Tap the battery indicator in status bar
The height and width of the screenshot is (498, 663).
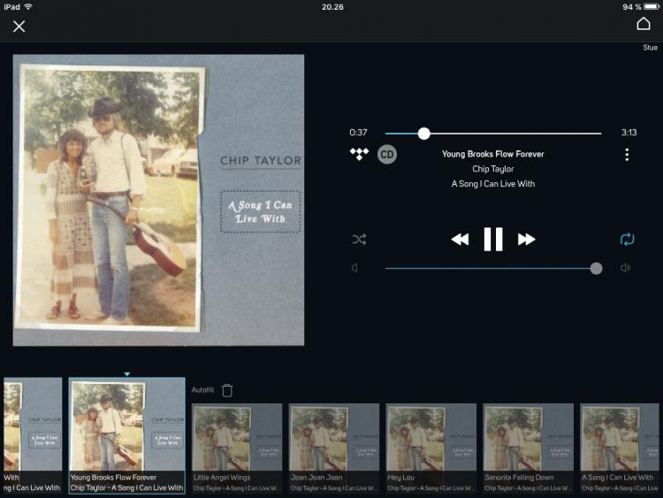[652, 7]
